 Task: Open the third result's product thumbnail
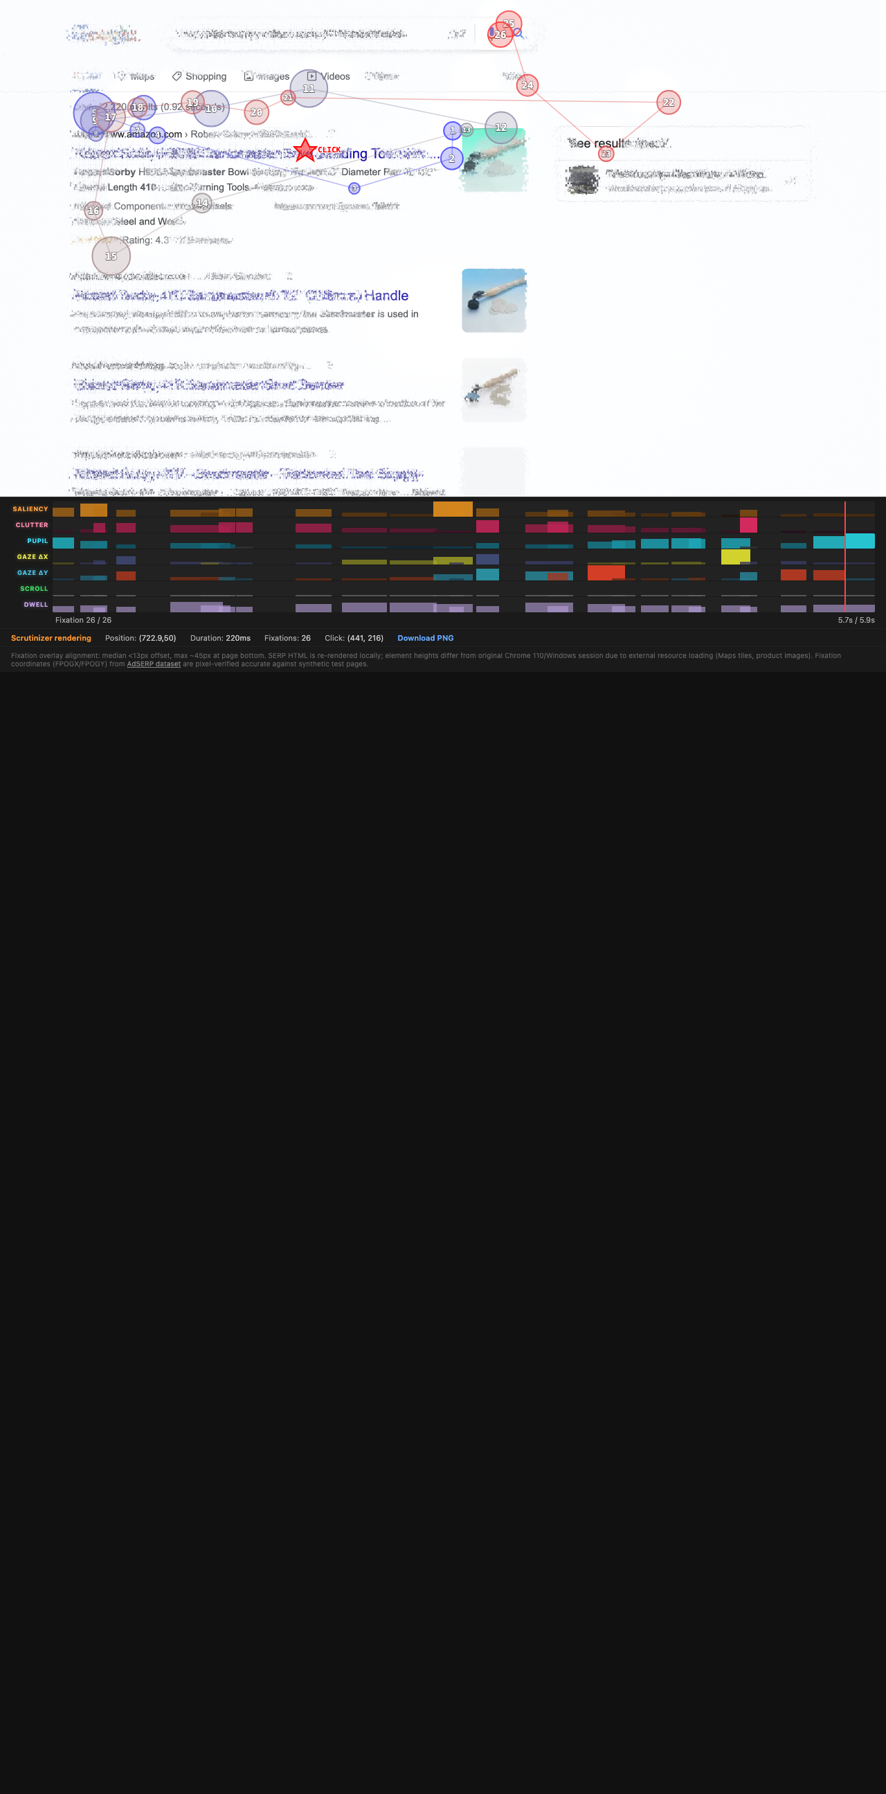tap(494, 389)
